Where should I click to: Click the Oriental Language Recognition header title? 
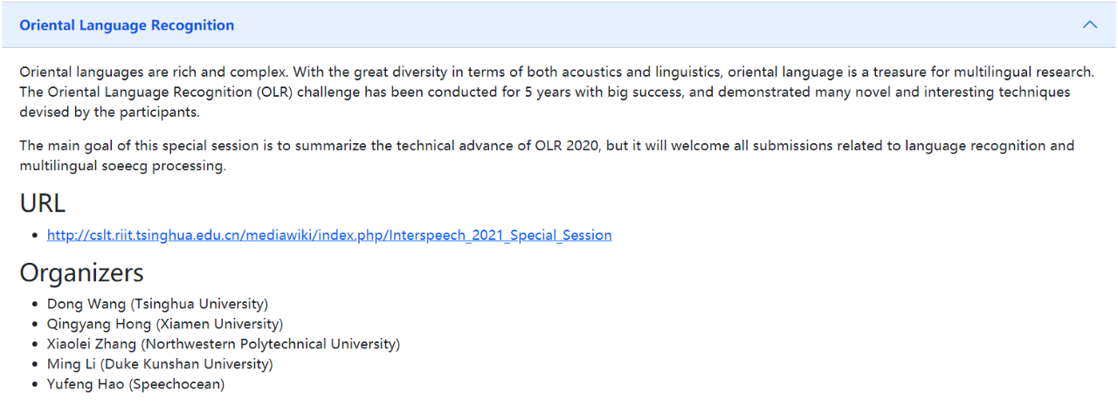click(x=127, y=25)
